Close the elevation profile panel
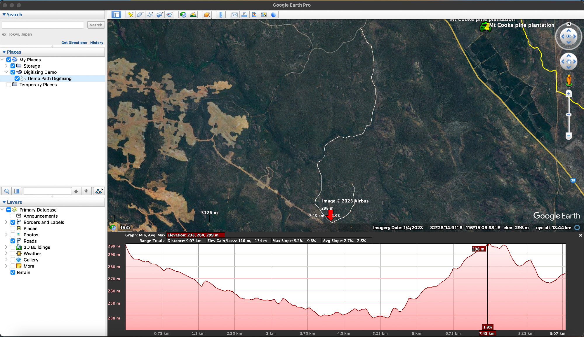 580,235
